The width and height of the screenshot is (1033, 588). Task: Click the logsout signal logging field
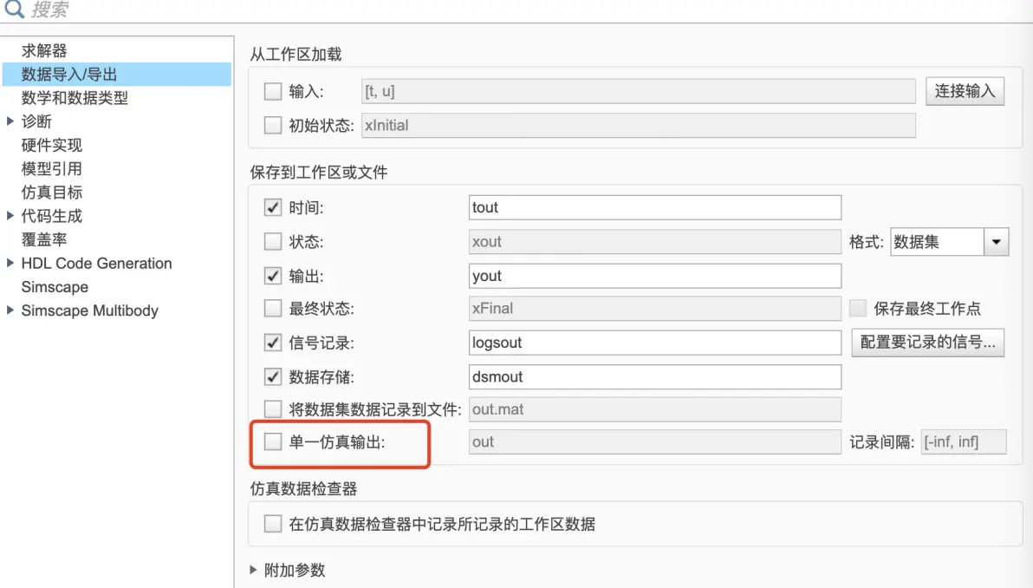pos(655,342)
